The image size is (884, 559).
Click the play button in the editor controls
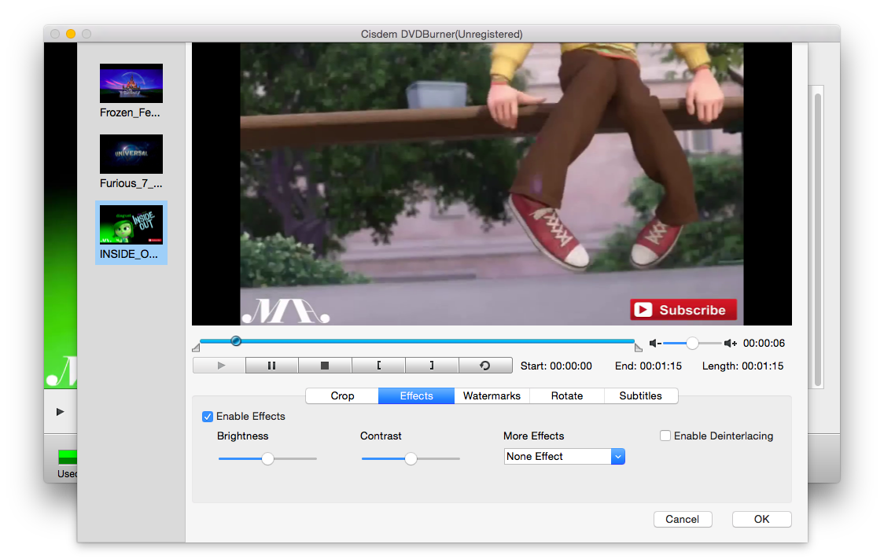coord(219,366)
